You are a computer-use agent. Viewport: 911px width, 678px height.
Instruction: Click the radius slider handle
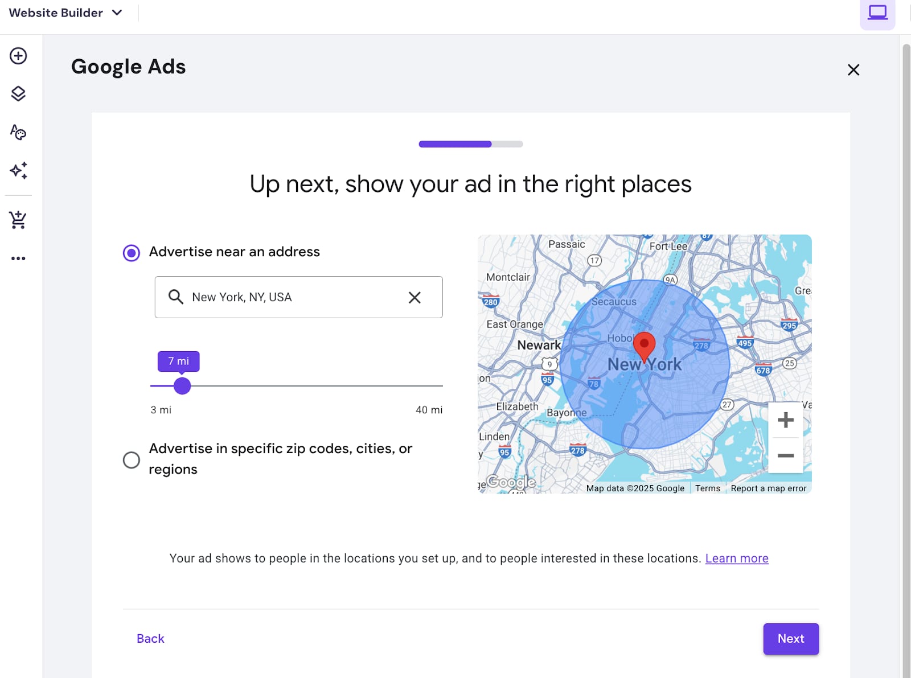coord(182,386)
